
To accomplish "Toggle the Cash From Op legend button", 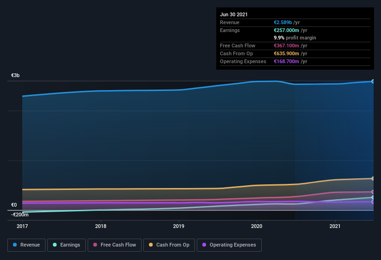I will click(x=169, y=245).
